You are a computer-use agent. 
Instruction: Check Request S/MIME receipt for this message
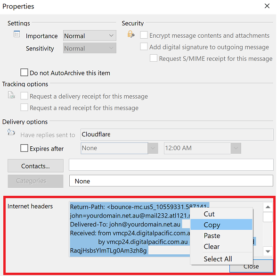pos(154,58)
